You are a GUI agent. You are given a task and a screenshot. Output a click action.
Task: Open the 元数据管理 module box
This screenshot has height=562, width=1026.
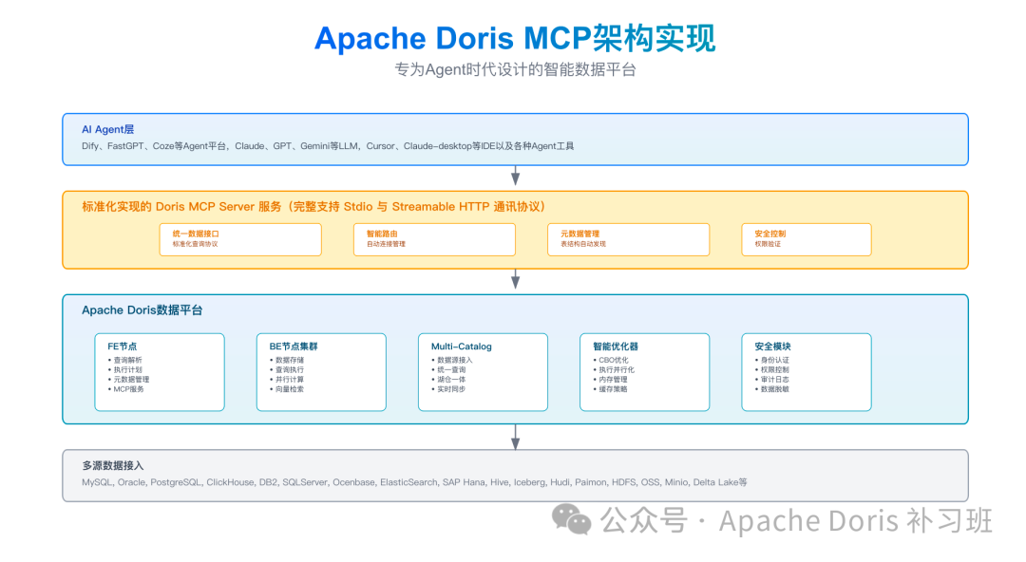[x=628, y=239]
